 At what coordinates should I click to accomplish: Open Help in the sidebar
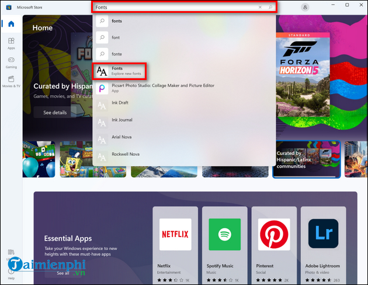tap(11, 274)
